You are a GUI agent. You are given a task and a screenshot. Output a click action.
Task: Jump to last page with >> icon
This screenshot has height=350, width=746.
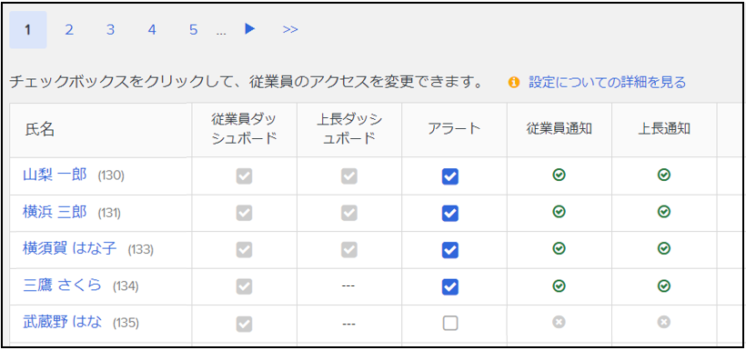[x=290, y=29]
